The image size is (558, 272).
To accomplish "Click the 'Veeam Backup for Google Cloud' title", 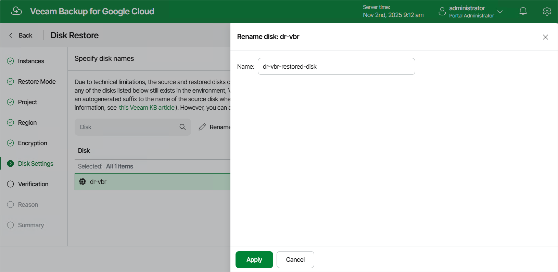I will 92,11.
